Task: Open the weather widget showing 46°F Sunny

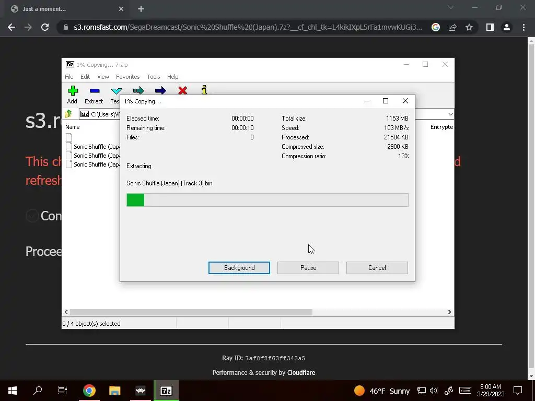Action: point(381,391)
